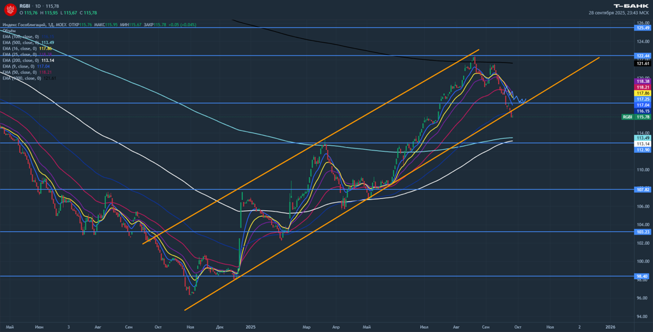Select the EMA (16, close, 0) legend entry
The image size is (653, 332).
pos(20,48)
